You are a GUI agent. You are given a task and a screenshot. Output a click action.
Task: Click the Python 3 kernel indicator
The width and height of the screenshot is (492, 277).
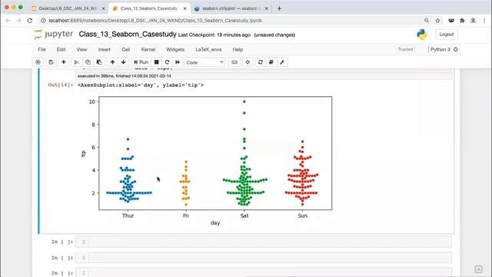[x=444, y=49]
